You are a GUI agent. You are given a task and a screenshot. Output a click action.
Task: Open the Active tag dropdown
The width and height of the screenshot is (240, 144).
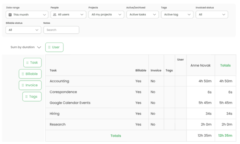point(177,14)
